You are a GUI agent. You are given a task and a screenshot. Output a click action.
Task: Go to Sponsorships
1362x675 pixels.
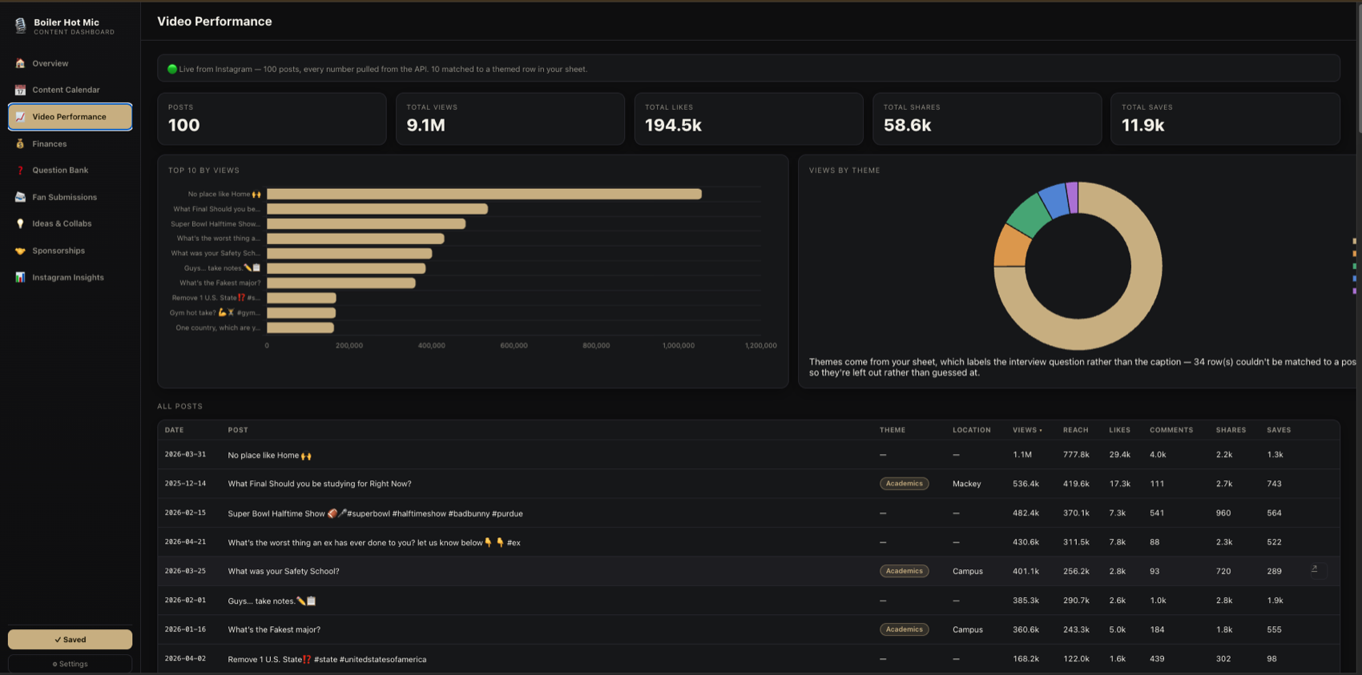point(70,251)
